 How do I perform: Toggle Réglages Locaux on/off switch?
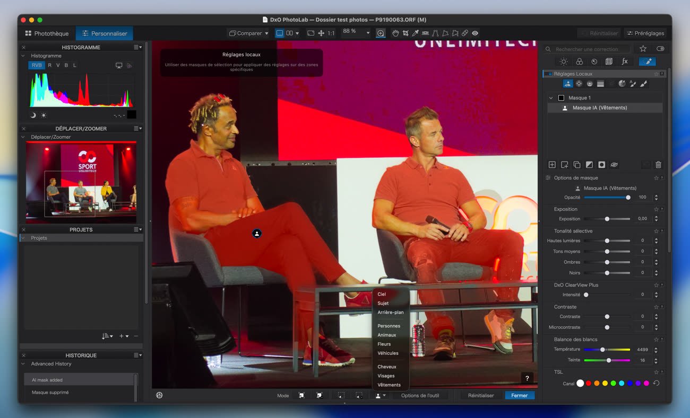point(549,74)
